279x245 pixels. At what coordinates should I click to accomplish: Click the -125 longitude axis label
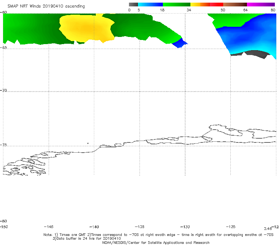[x=231, y=227]
